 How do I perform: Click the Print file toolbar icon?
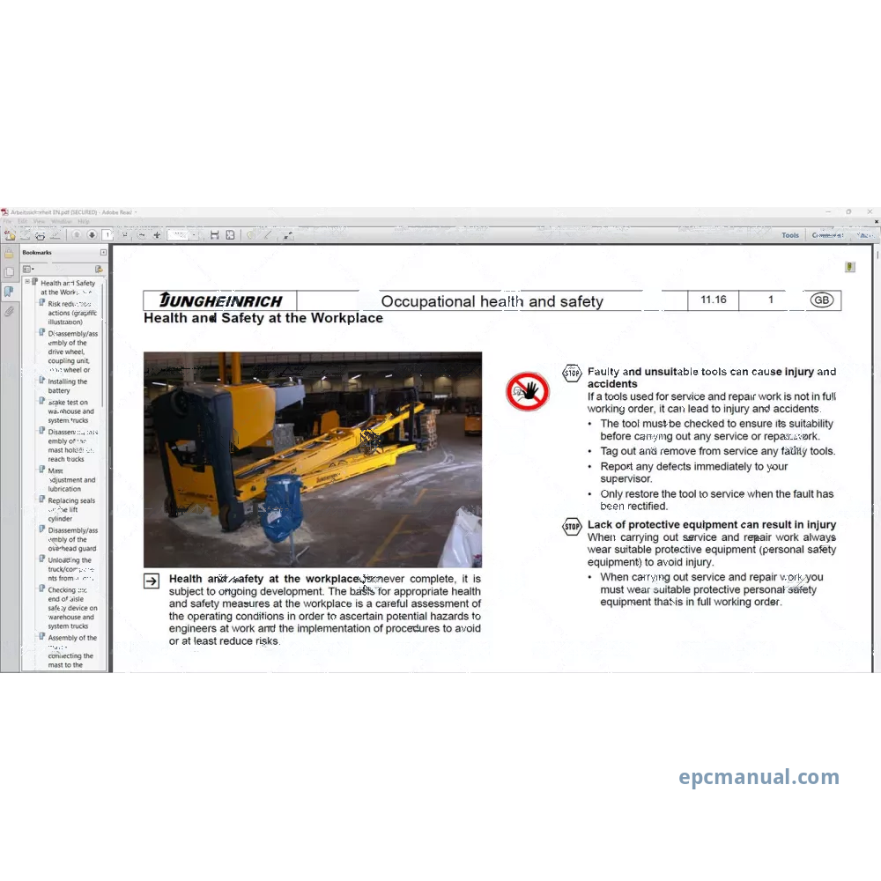point(40,235)
